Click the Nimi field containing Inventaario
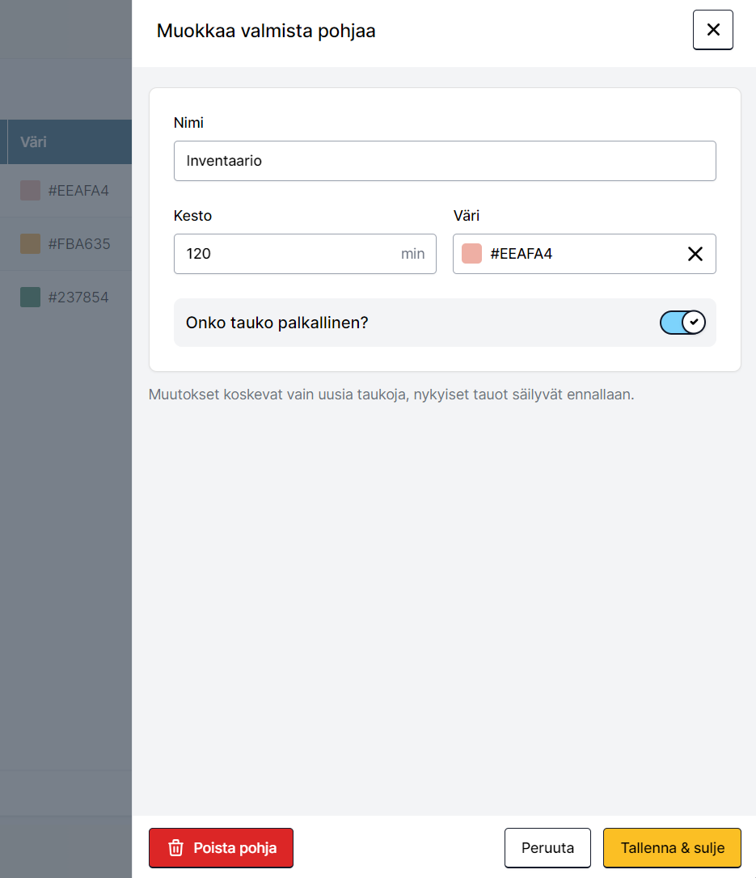Viewport: 756px width, 878px height. tap(444, 161)
